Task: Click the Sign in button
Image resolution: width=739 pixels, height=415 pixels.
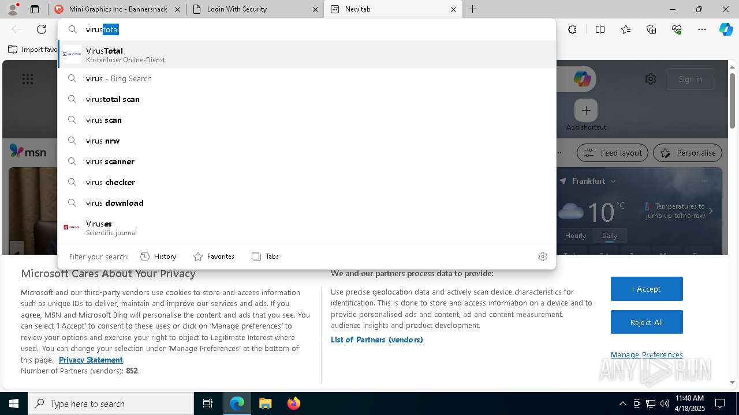Action: 691,79
